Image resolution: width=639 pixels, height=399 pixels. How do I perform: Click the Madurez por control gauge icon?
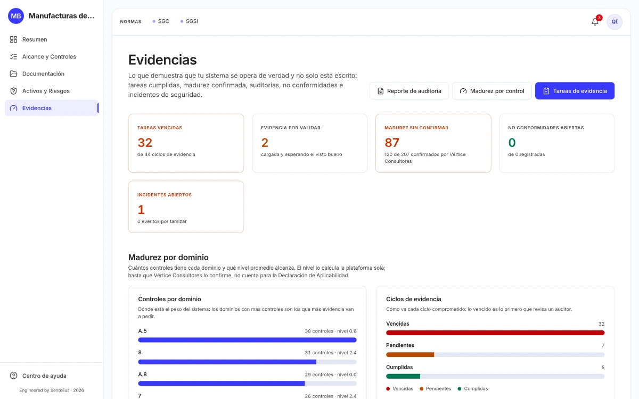[x=463, y=91]
